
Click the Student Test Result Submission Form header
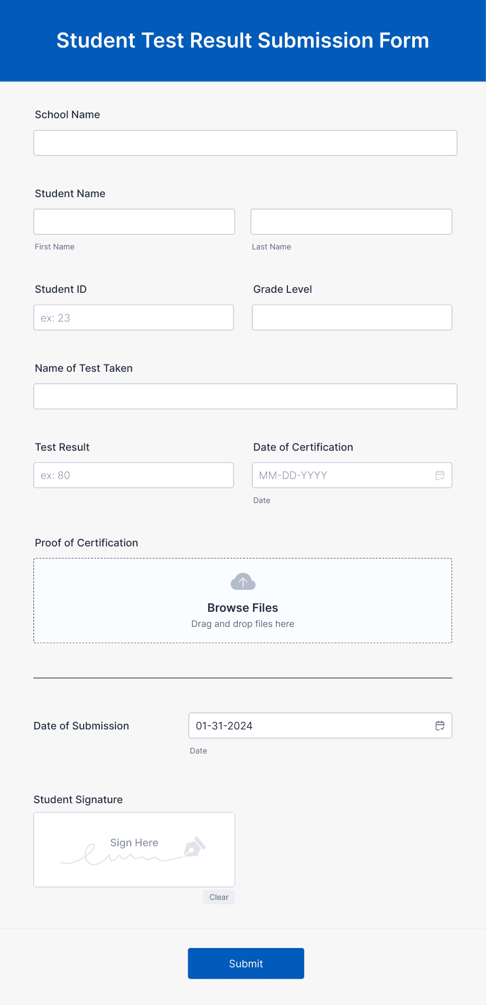242,40
